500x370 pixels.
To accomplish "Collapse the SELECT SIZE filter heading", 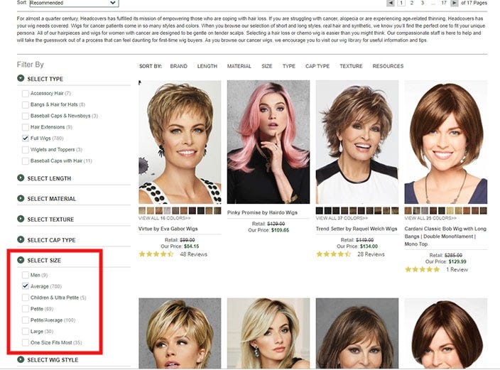I will pyautogui.click(x=44, y=261).
